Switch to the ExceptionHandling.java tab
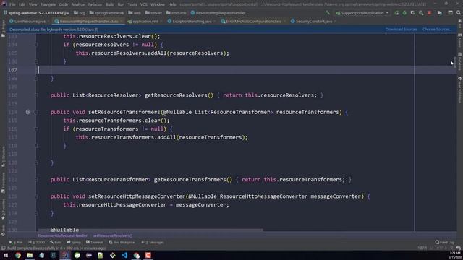The height and width of the screenshot is (260, 463). point(191,21)
